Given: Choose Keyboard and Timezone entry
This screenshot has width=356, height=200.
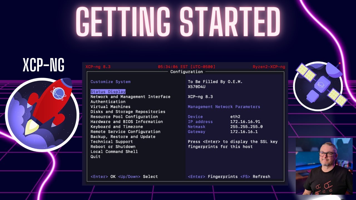Looking at the screenshot, I should (x=117, y=127).
